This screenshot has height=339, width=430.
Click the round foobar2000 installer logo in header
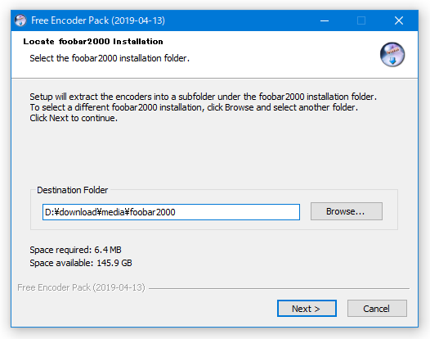pos(392,54)
